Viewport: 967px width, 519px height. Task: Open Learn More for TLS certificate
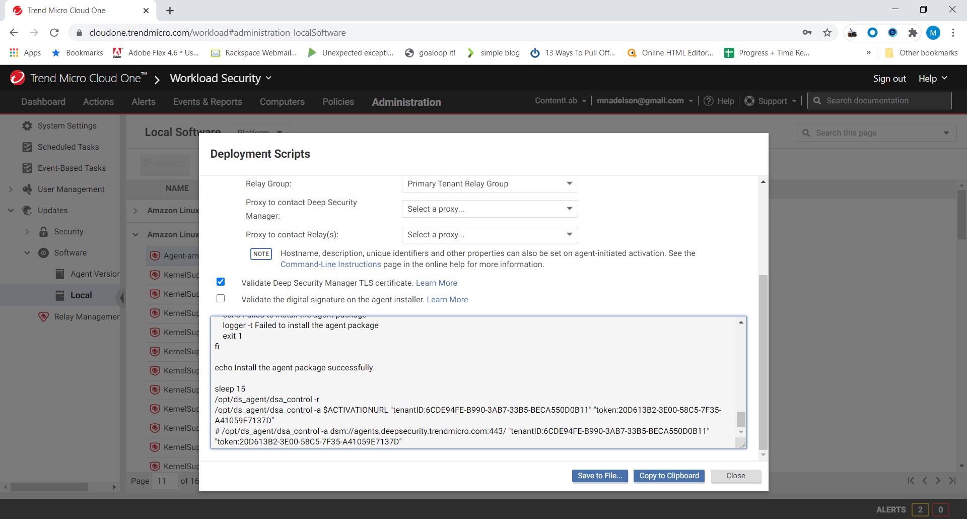coord(437,283)
